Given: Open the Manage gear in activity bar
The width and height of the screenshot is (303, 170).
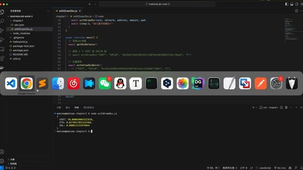Looking at the screenshot, I should click(x=2, y=161).
